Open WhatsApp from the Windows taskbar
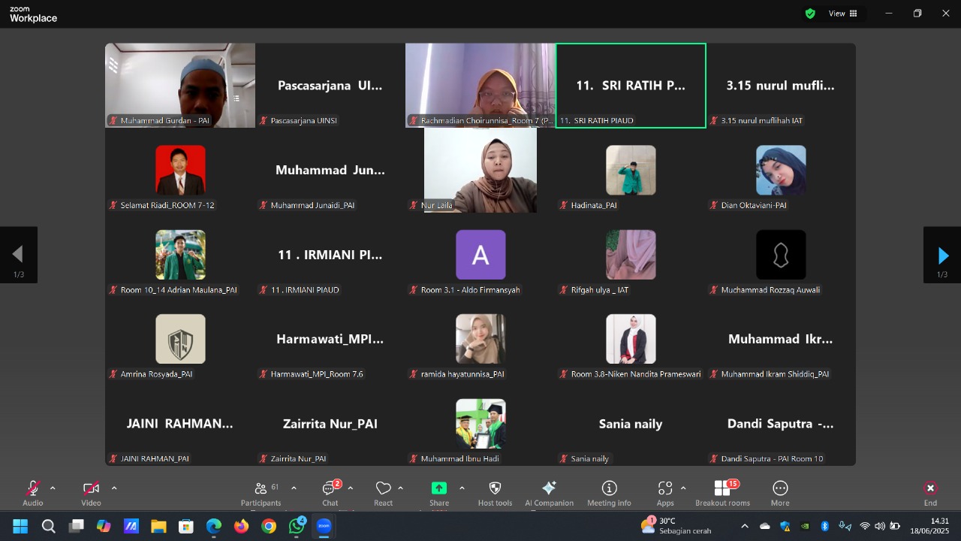The width and height of the screenshot is (961, 541). 297,526
